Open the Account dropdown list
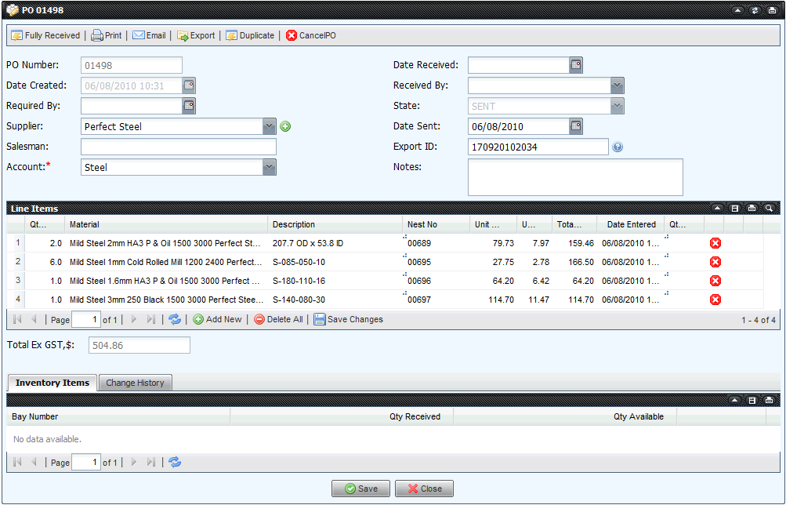 270,167
